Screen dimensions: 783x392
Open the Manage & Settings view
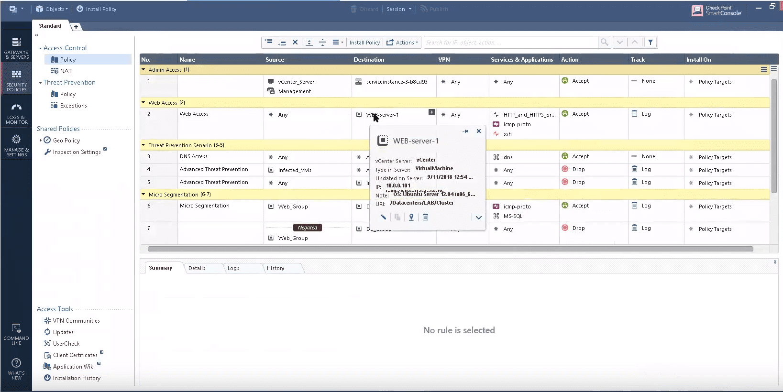16,146
